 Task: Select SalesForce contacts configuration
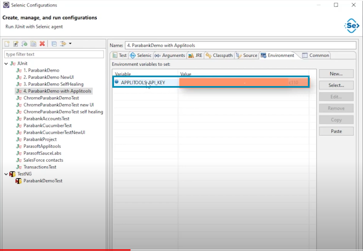click(x=40, y=160)
